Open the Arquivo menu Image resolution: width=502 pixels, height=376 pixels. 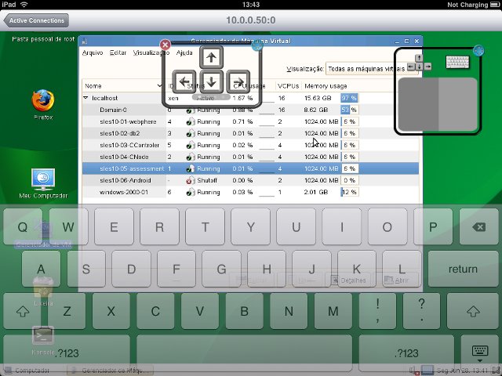click(93, 52)
